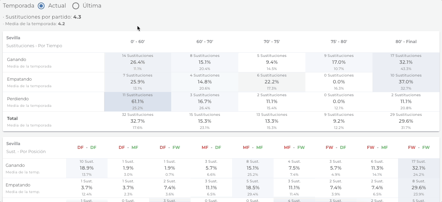Viewport: 442px width, 202px height.
Task: Click the 9.2% Total 75'-80' cell
Action: coord(339,121)
